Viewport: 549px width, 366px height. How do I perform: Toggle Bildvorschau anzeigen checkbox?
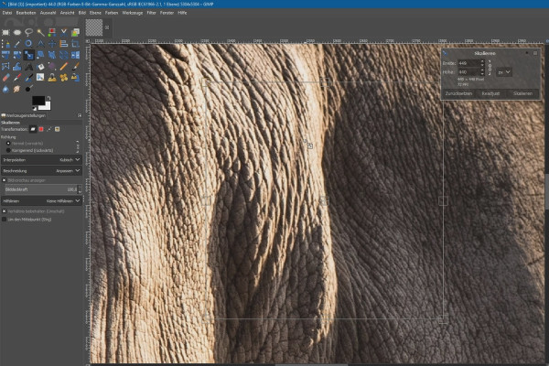click(5, 180)
